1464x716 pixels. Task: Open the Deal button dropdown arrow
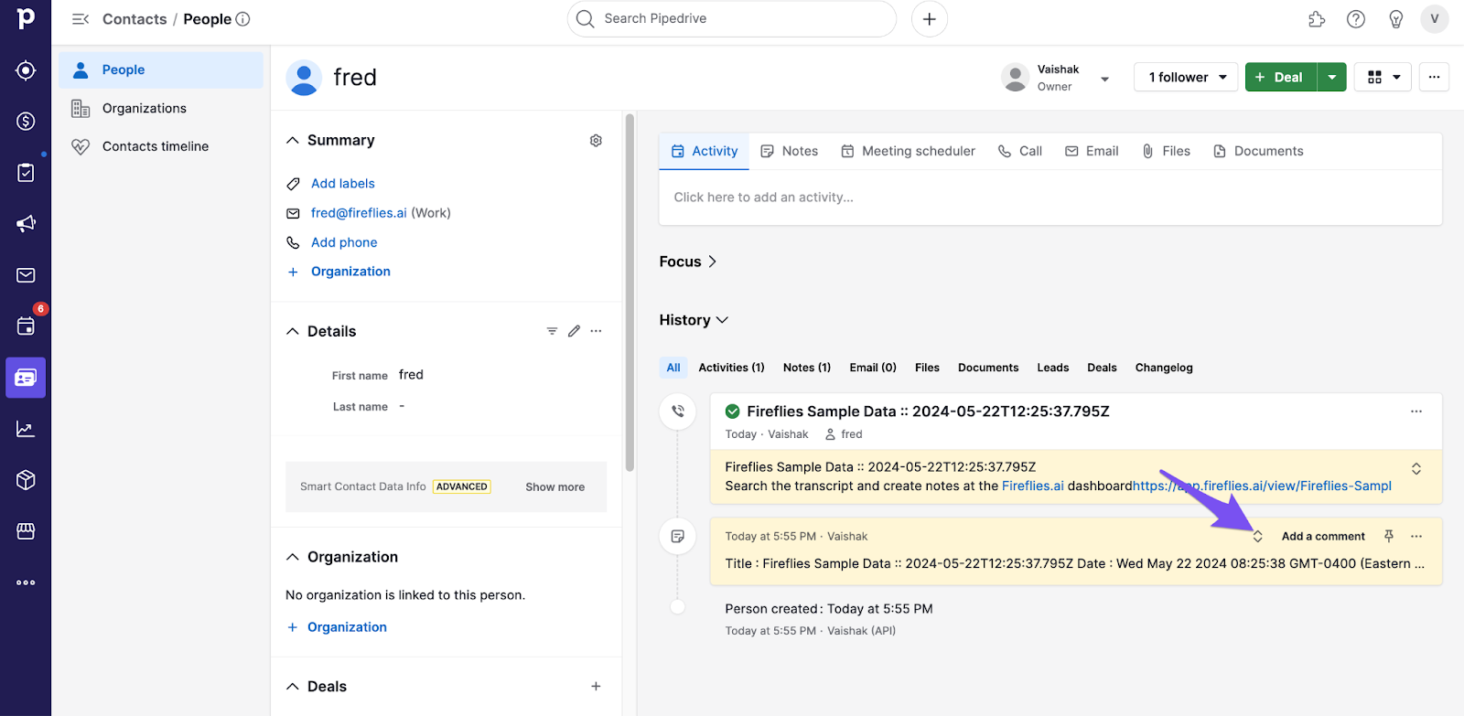(1332, 78)
